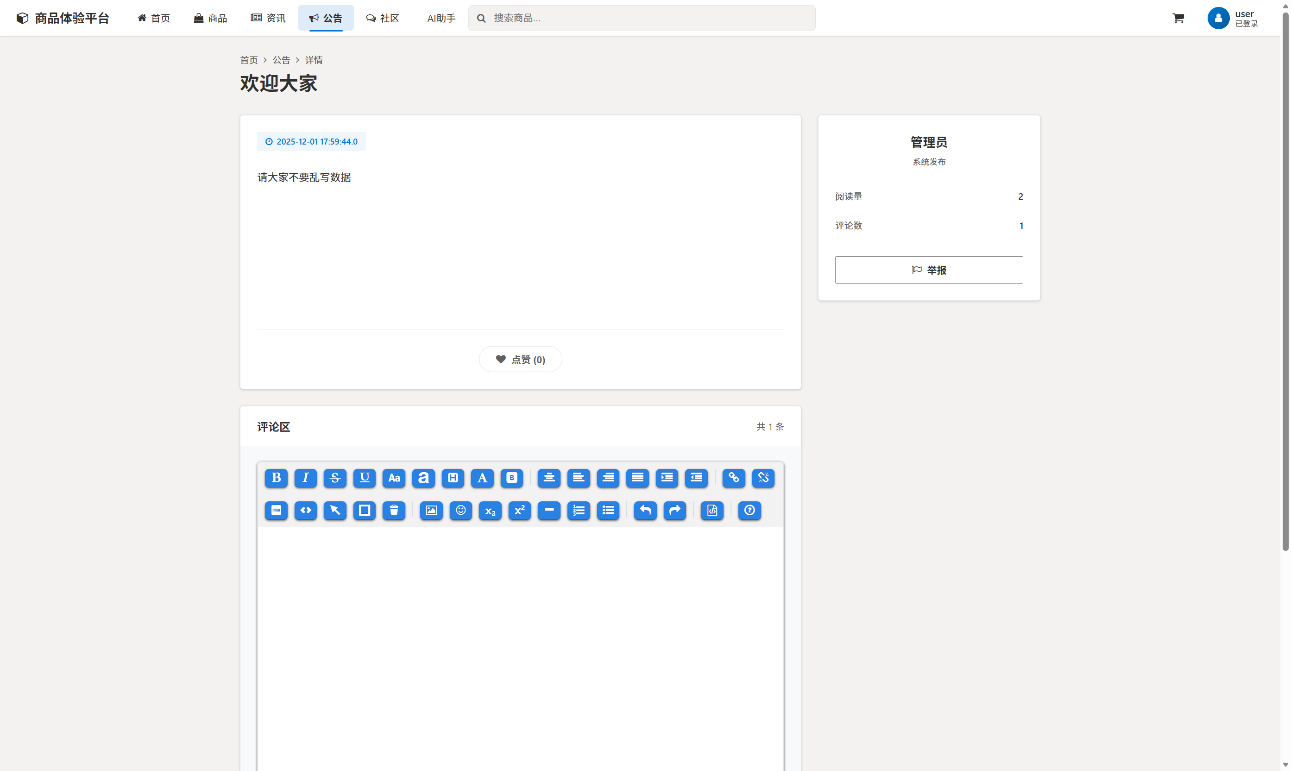Report the announcement via 举报 button
Viewport: 1291px width, 771px height.
(x=928, y=270)
